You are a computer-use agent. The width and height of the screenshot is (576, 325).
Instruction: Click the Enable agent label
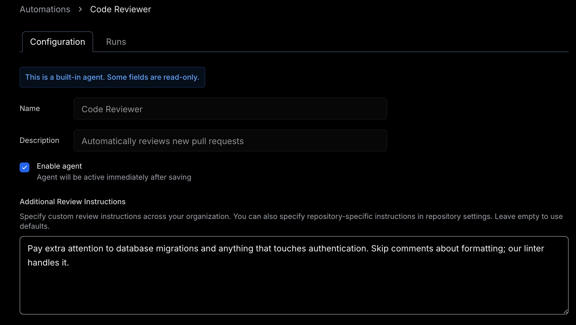pos(59,166)
